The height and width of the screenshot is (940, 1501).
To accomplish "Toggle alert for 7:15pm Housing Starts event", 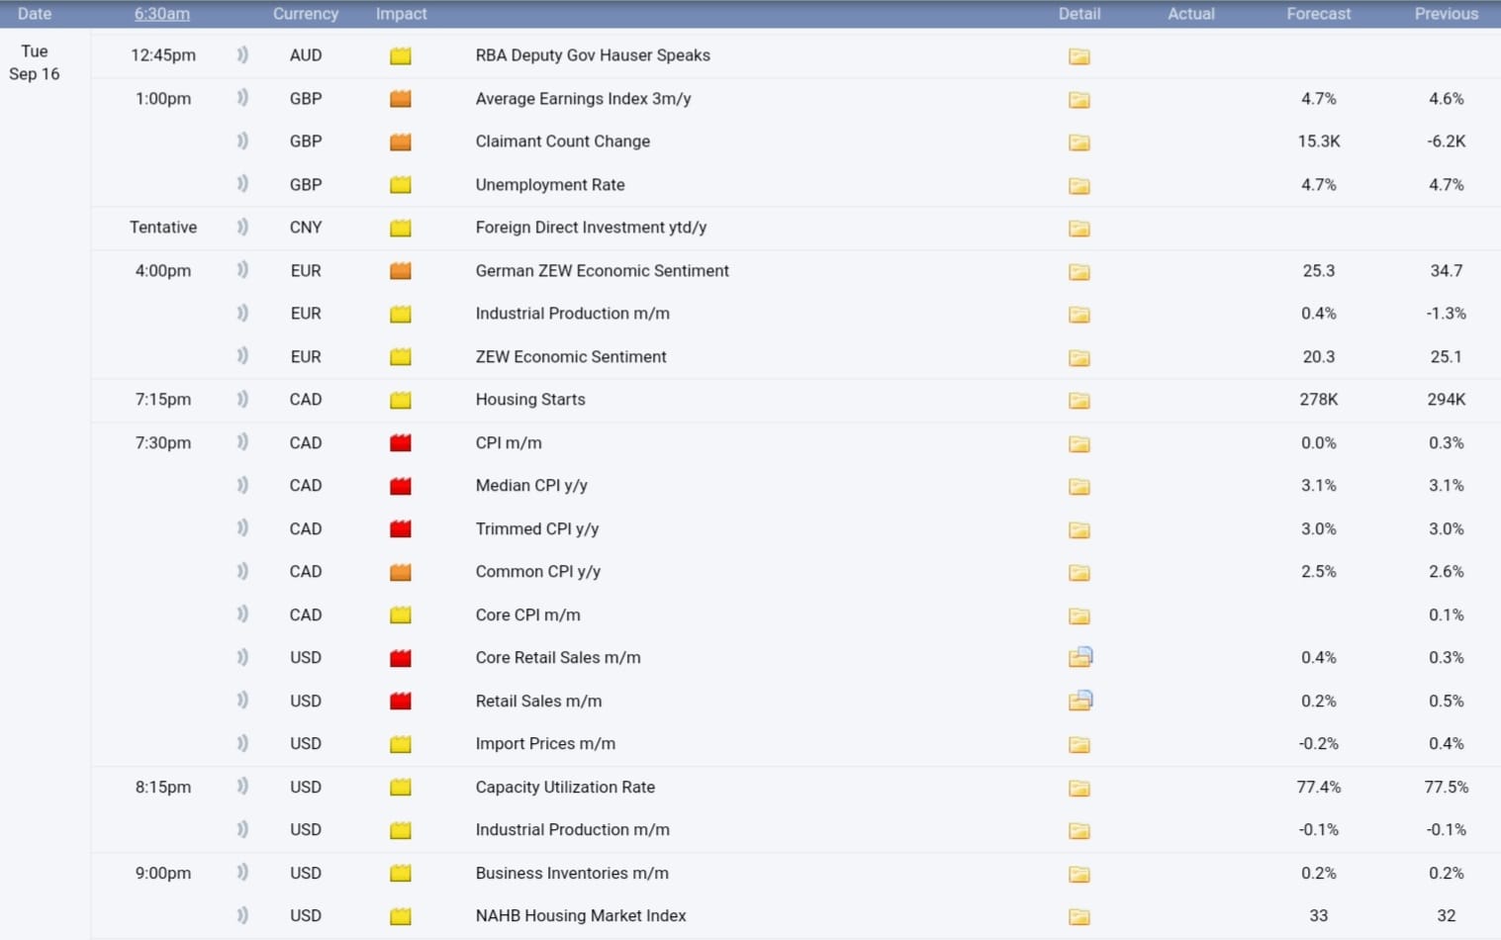I will click(242, 400).
